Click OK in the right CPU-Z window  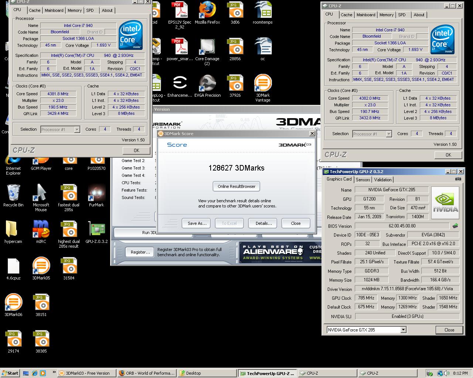pyautogui.click(x=448, y=155)
